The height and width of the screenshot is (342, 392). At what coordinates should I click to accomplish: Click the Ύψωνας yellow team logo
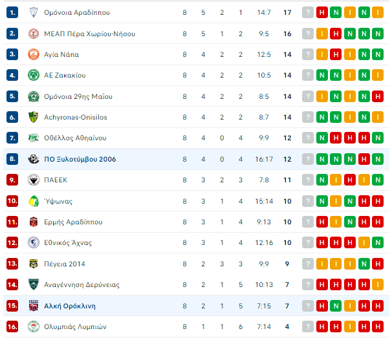point(33,201)
